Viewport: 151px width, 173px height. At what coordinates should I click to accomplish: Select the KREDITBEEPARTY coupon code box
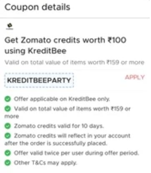[x=39, y=80]
